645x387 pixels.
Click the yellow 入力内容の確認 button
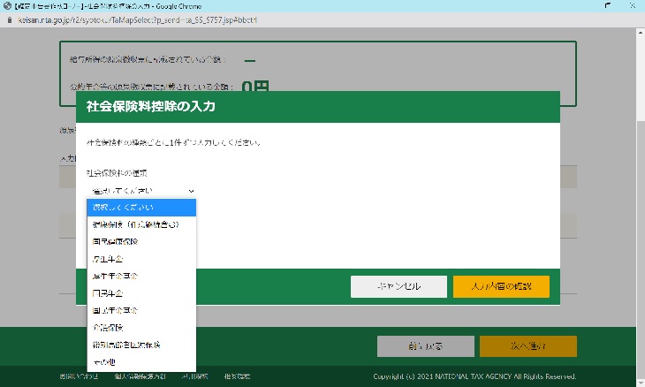pyautogui.click(x=501, y=286)
